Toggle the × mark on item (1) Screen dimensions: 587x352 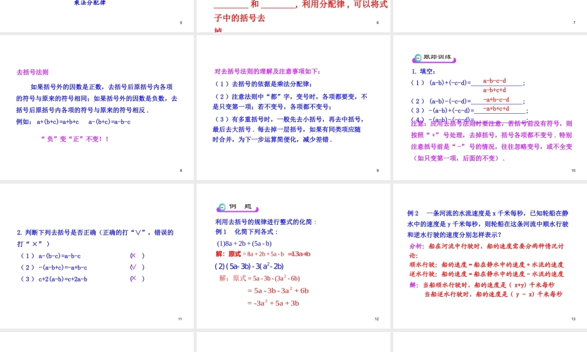click(x=133, y=255)
